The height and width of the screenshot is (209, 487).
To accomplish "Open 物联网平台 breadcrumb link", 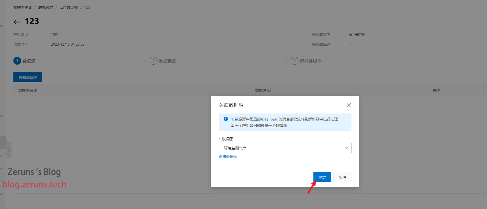I will point(23,7).
